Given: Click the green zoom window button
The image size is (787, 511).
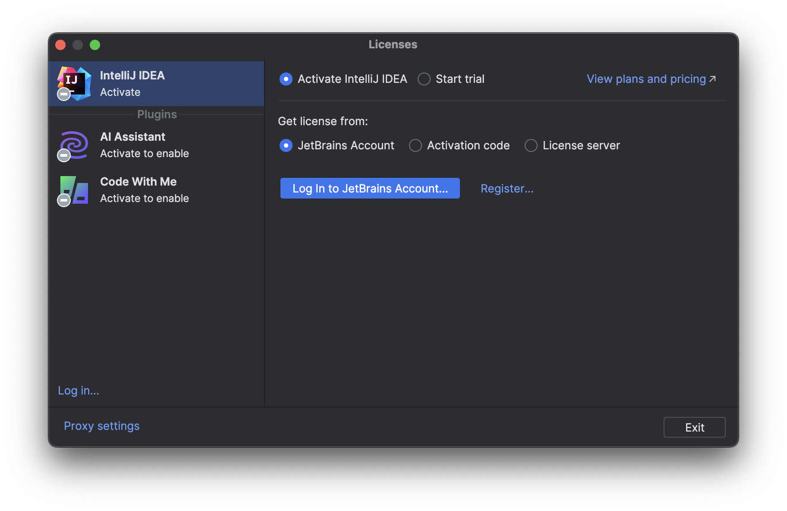Looking at the screenshot, I should tap(95, 45).
